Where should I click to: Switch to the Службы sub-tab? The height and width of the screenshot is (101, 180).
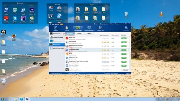point(79,33)
